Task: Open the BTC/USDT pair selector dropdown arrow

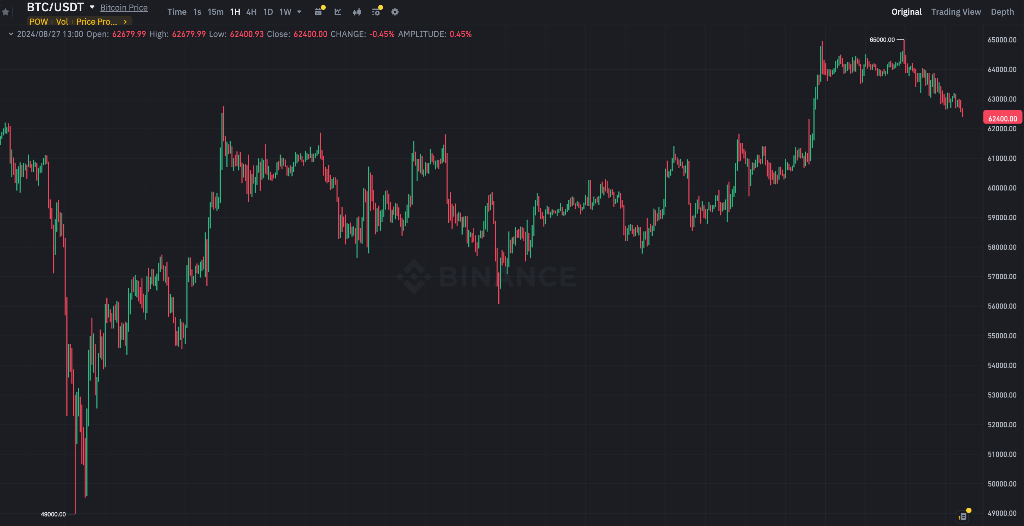Action: pos(92,7)
